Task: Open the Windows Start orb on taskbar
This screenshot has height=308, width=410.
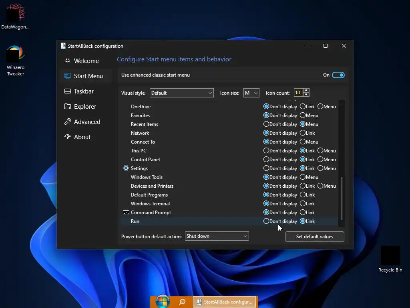Action: pyautogui.click(x=163, y=302)
